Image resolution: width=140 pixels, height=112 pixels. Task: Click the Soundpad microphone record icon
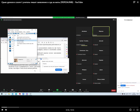click(x=12, y=33)
